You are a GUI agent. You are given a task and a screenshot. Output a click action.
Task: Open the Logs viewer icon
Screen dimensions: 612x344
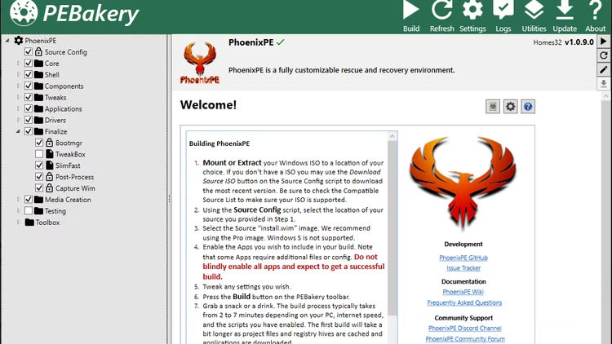click(x=503, y=11)
